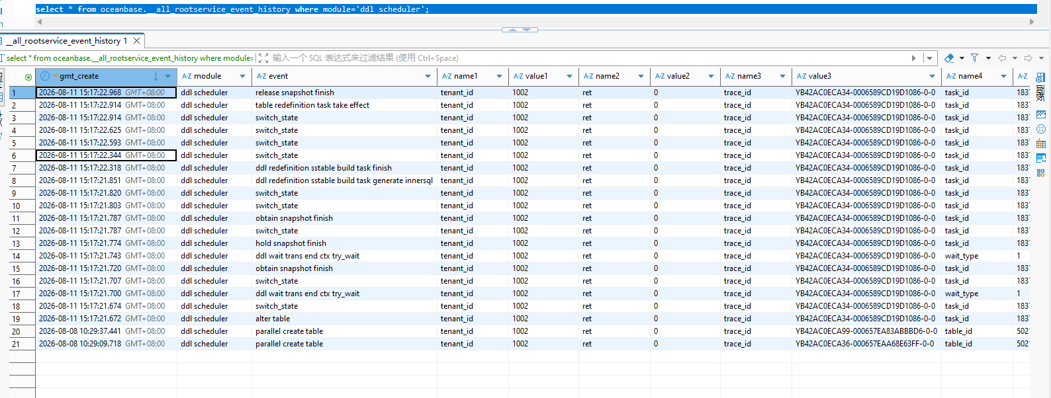This screenshot has height=398, width=1051.
Task: Click the name1 column header
Action: coord(473,77)
